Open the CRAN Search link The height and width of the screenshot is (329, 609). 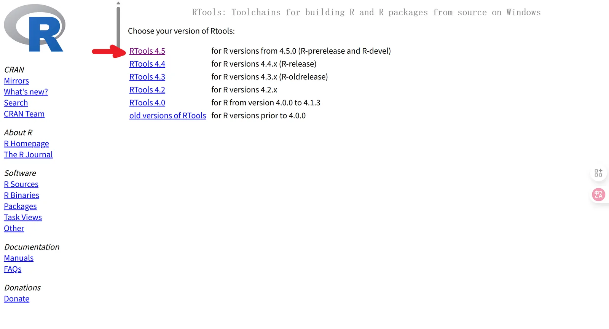point(16,103)
